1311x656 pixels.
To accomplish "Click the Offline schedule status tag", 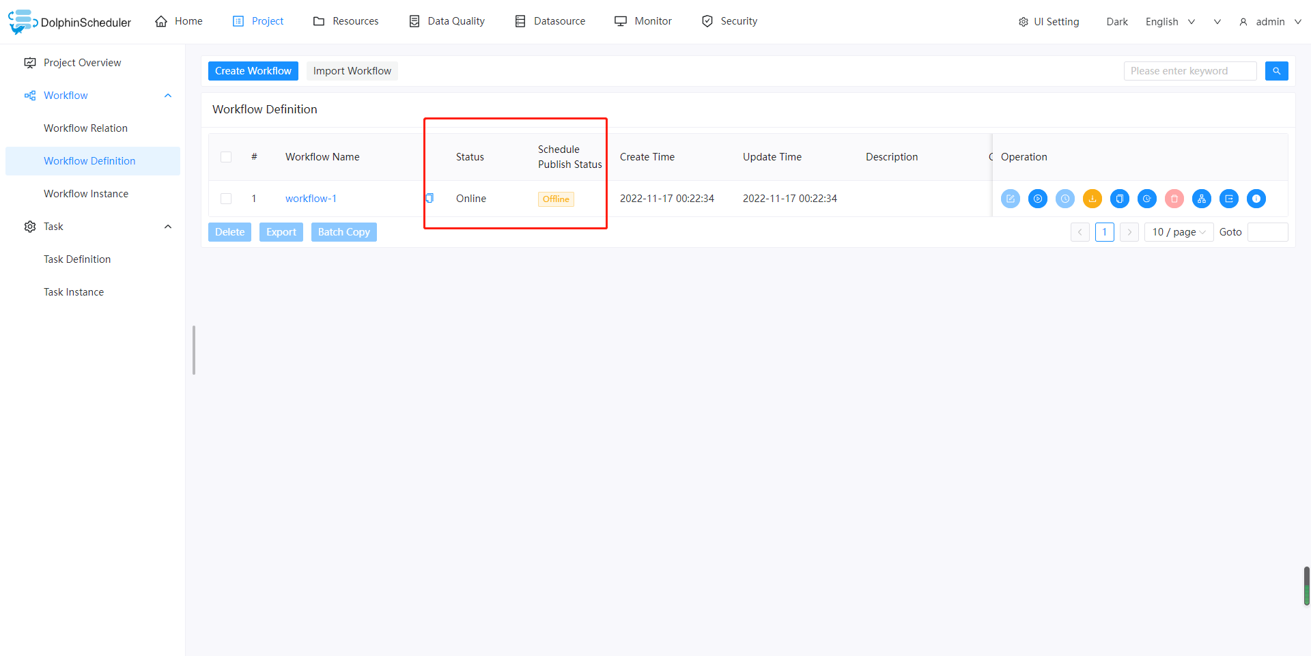I will [x=556, y=199].
